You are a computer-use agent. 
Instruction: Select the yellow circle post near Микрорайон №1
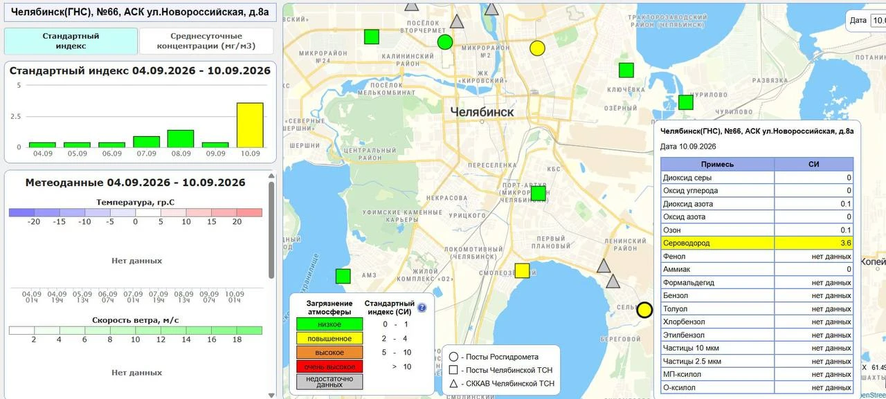(537, 48)
